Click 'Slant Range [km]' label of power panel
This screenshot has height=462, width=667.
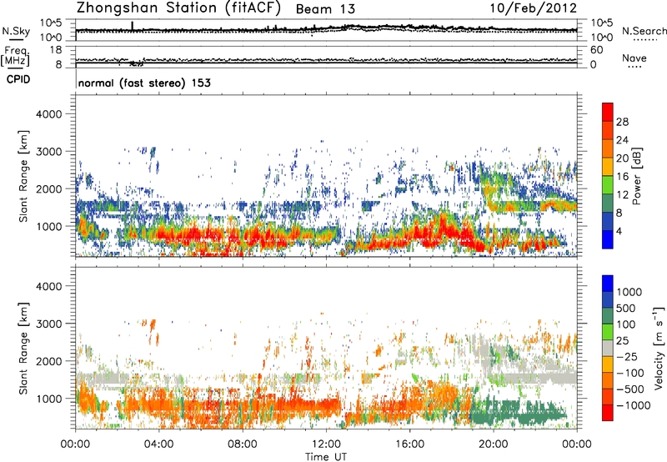(x=23, y=176)
